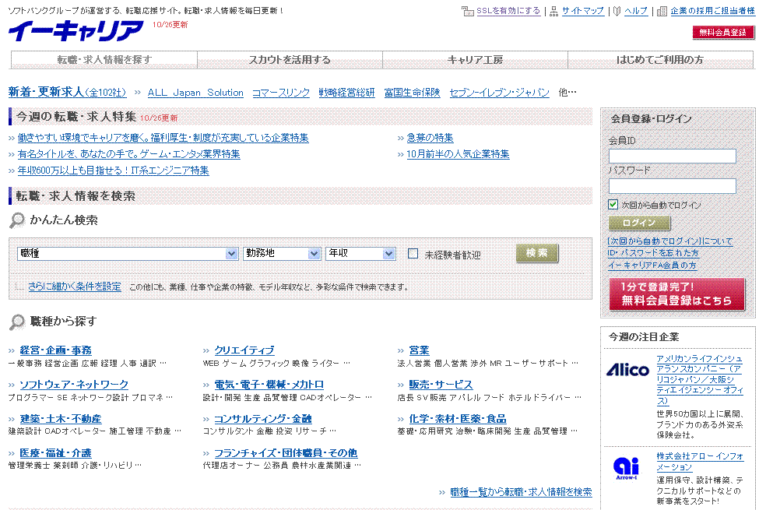
Task: Open ソフトウェア・ネットワーク category
Action: [74, 385]
